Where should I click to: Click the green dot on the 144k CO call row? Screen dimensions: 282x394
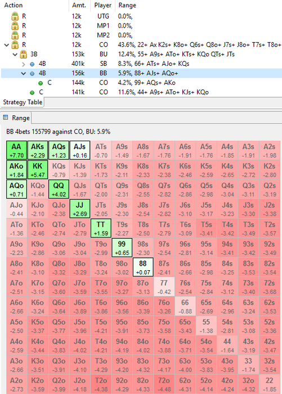click(x=41, y=83)
